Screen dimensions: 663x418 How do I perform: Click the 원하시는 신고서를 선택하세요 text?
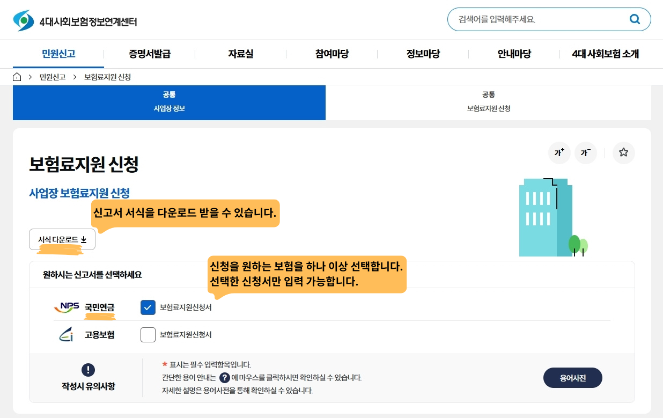point(92,275)
